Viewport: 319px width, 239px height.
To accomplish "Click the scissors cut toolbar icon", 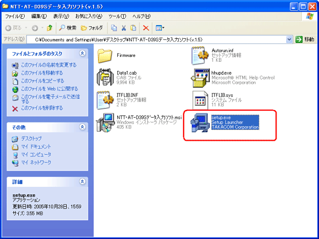I will point(124,28).
